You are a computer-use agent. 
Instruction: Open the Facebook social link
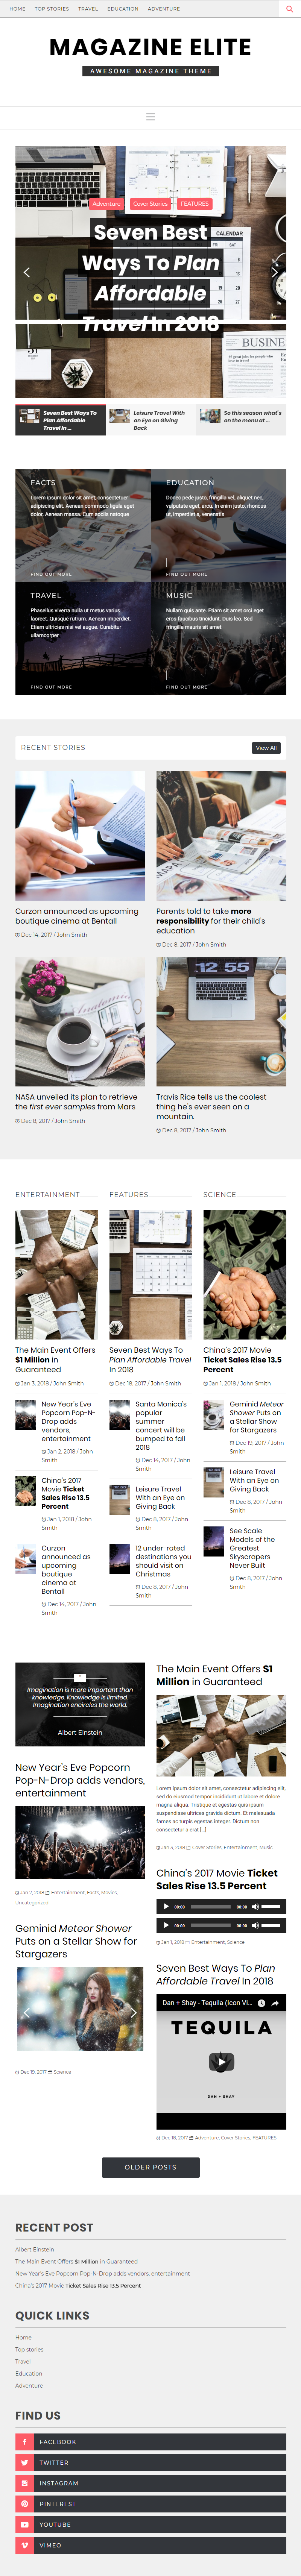pos(150,2441)
